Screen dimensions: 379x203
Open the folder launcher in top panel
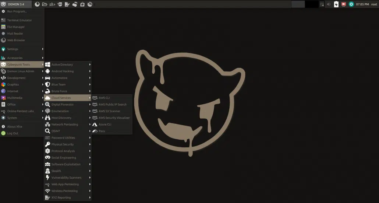pos(45,4)
